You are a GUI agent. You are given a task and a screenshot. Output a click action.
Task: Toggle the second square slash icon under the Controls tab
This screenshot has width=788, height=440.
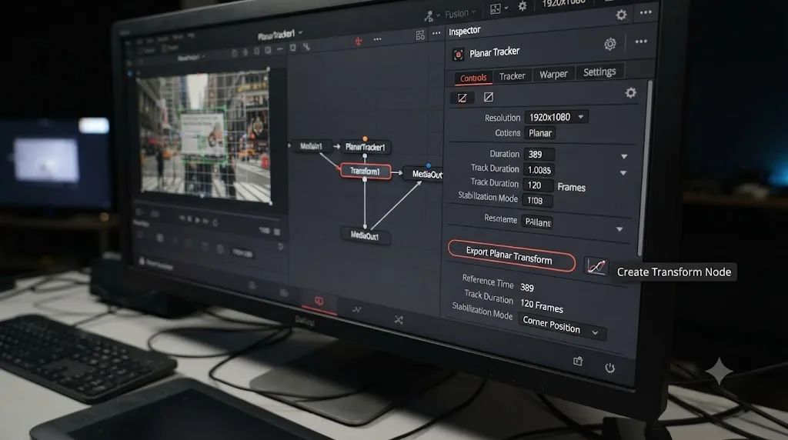tap(488, 97)
